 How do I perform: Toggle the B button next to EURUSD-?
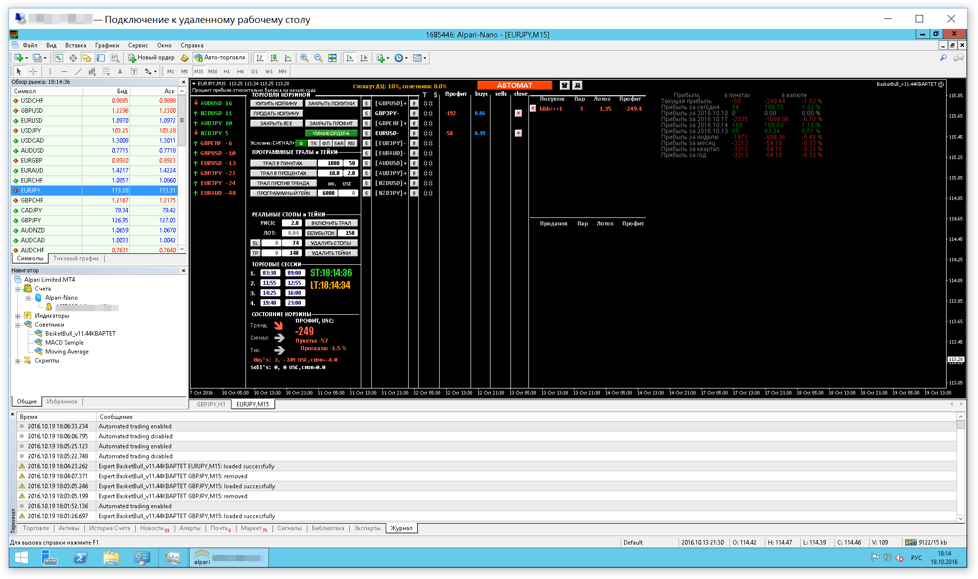click(x=414, y=133)
